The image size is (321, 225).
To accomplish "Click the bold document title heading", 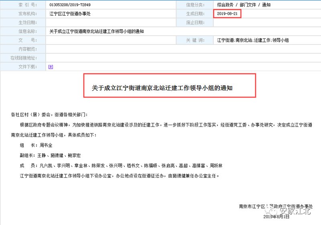I will [x=162, y=88].
